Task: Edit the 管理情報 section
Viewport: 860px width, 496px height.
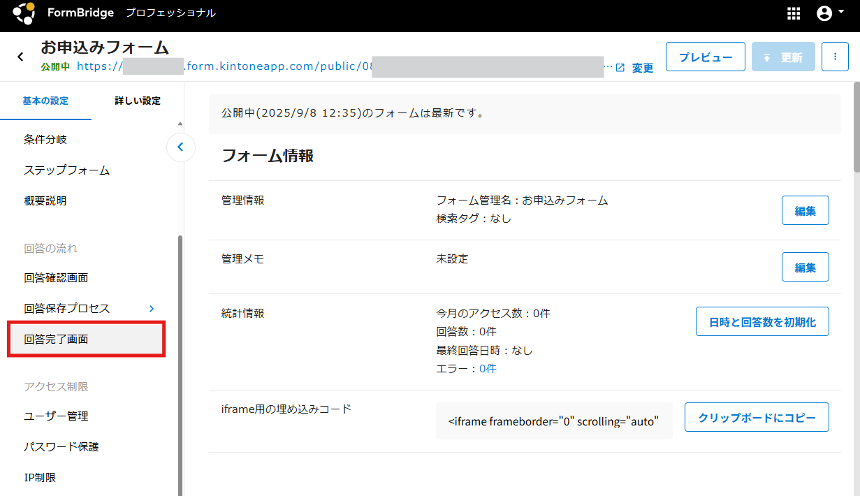Action: (x=805, y=210)
